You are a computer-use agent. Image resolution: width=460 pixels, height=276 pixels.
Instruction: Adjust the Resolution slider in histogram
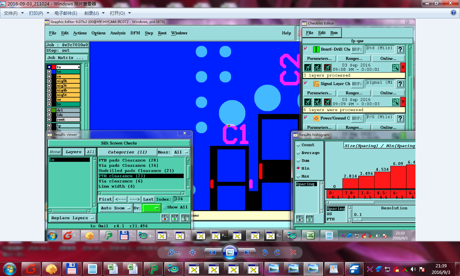click(x=357, y=219)
